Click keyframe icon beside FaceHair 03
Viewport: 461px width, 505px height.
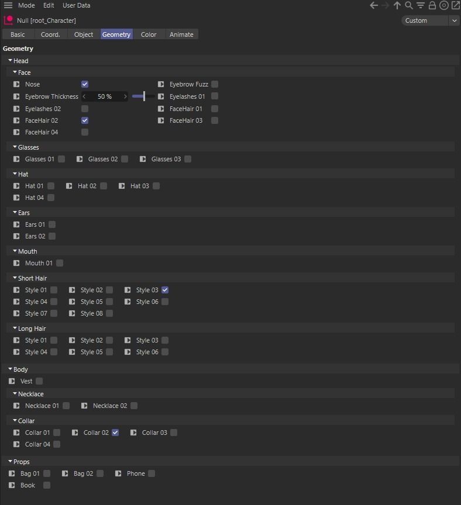point(161,120)
